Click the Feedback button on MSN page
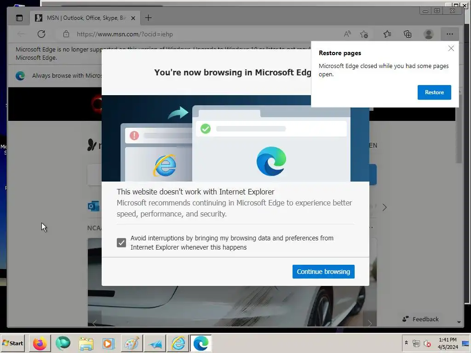 tap(420, 319)
